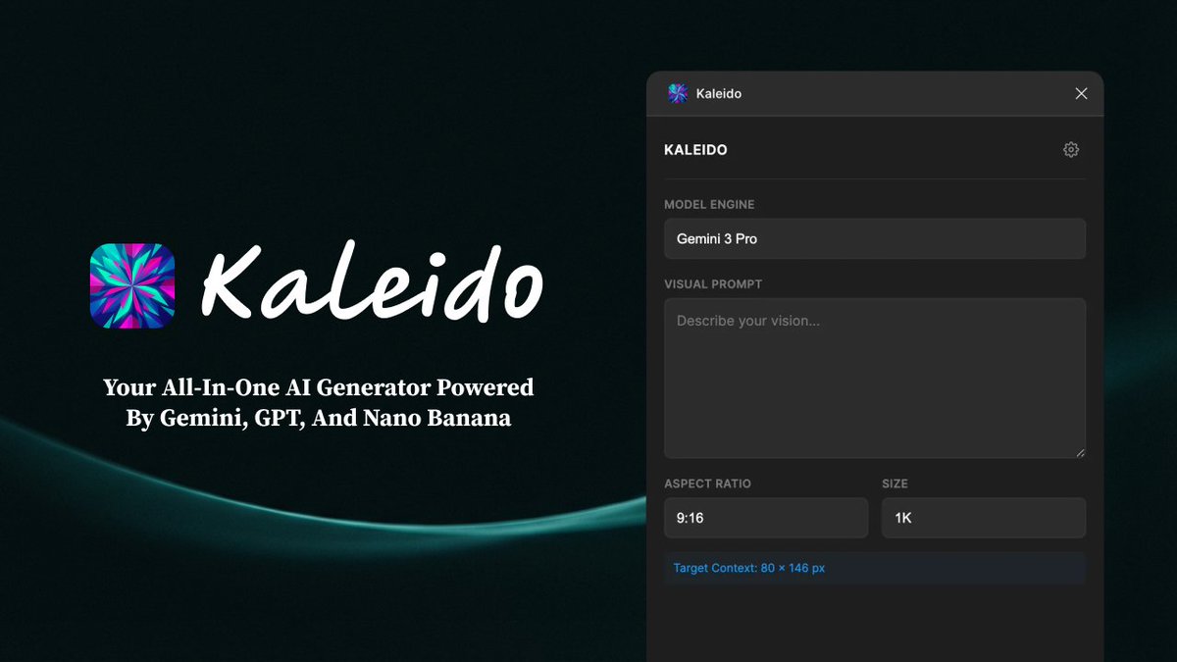
Task: Close the Kaleido panel with the X
Action: point(1081,93)
